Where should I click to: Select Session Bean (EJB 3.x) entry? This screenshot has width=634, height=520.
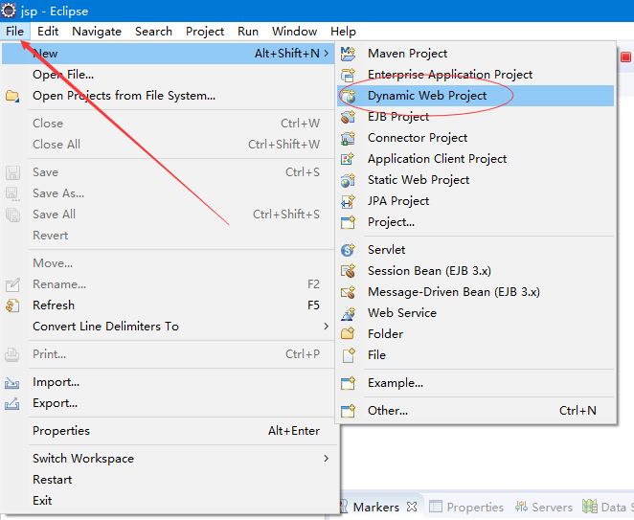point(475,271)
